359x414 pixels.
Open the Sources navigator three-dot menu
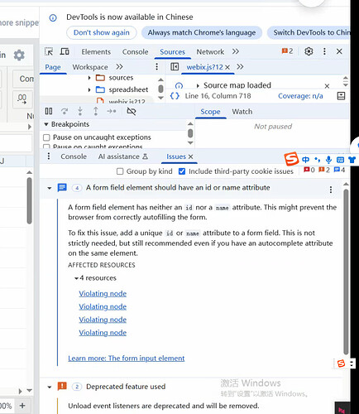(x=156, y=66)
